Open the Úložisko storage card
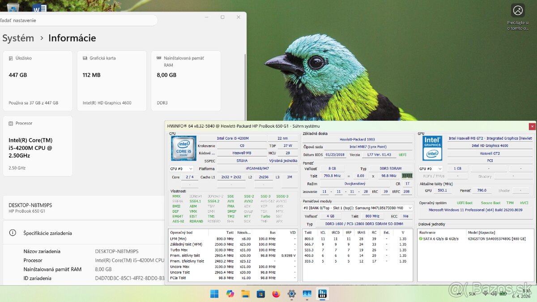 (38, 81)
